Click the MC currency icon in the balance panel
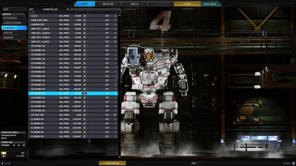This screenshot has width=296, height=166. [4, 153]
